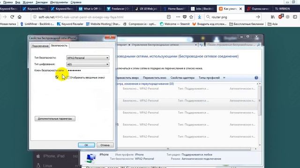Show site information icon in address bar
Image resolution: width=300 pixels, height=168 pixels.
coord(35,17)
